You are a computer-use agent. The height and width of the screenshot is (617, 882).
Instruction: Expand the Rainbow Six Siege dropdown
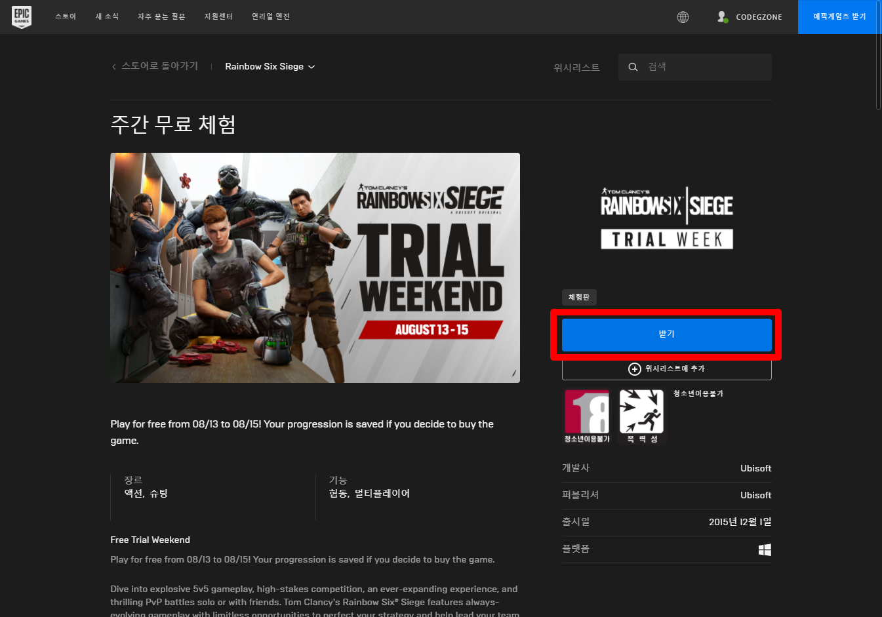tap(270, 67)
